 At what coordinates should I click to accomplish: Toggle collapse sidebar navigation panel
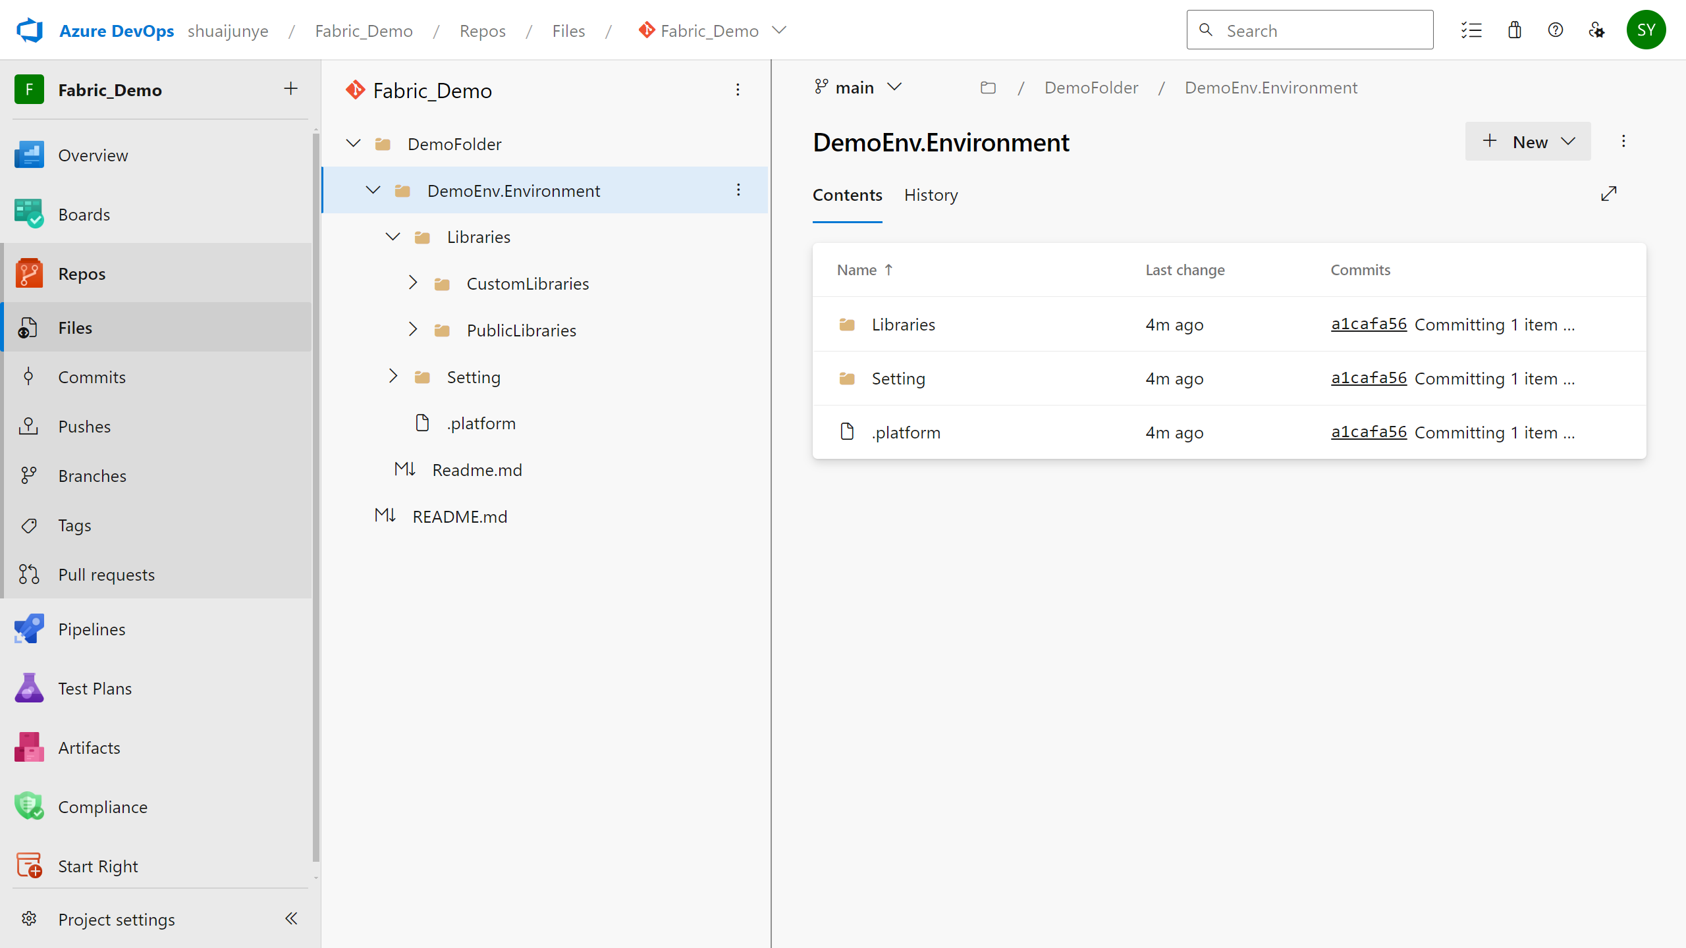(x=293, y=919)
